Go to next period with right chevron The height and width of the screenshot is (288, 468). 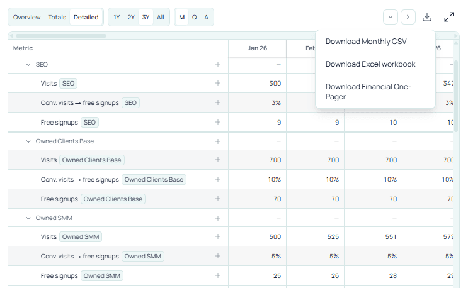(x=408, y=17)
